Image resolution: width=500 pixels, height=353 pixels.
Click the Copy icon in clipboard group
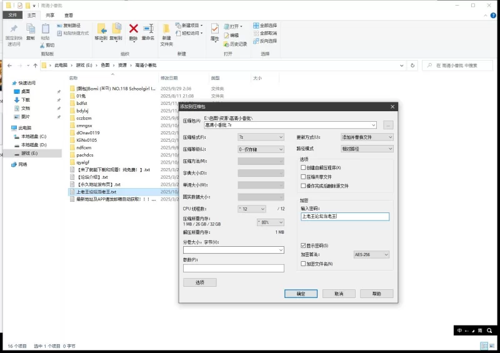30,29
